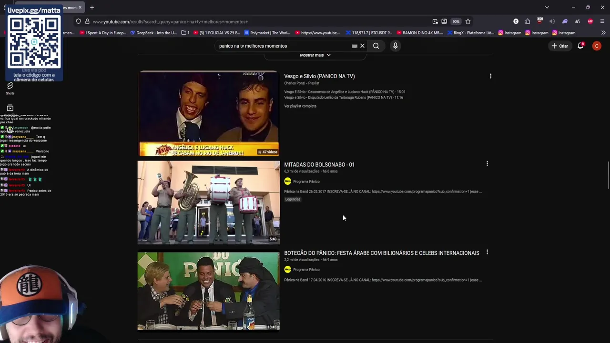Open options menu for MITADAS DO BOLSONABO video
Screen dimensions: 610x343
[x=487, y=164]
